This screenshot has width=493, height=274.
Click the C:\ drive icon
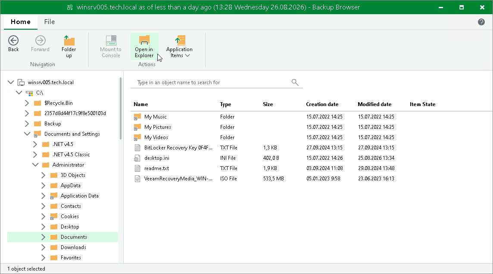[x=29, y=93]
